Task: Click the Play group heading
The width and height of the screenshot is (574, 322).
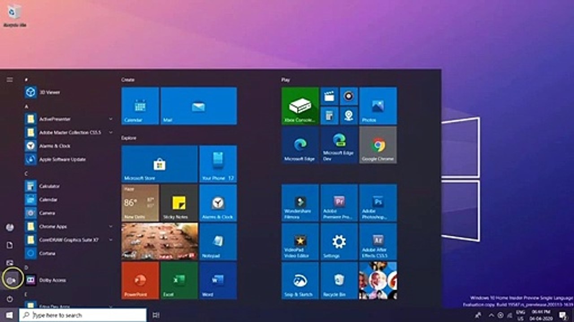Action: click(285, 80)
